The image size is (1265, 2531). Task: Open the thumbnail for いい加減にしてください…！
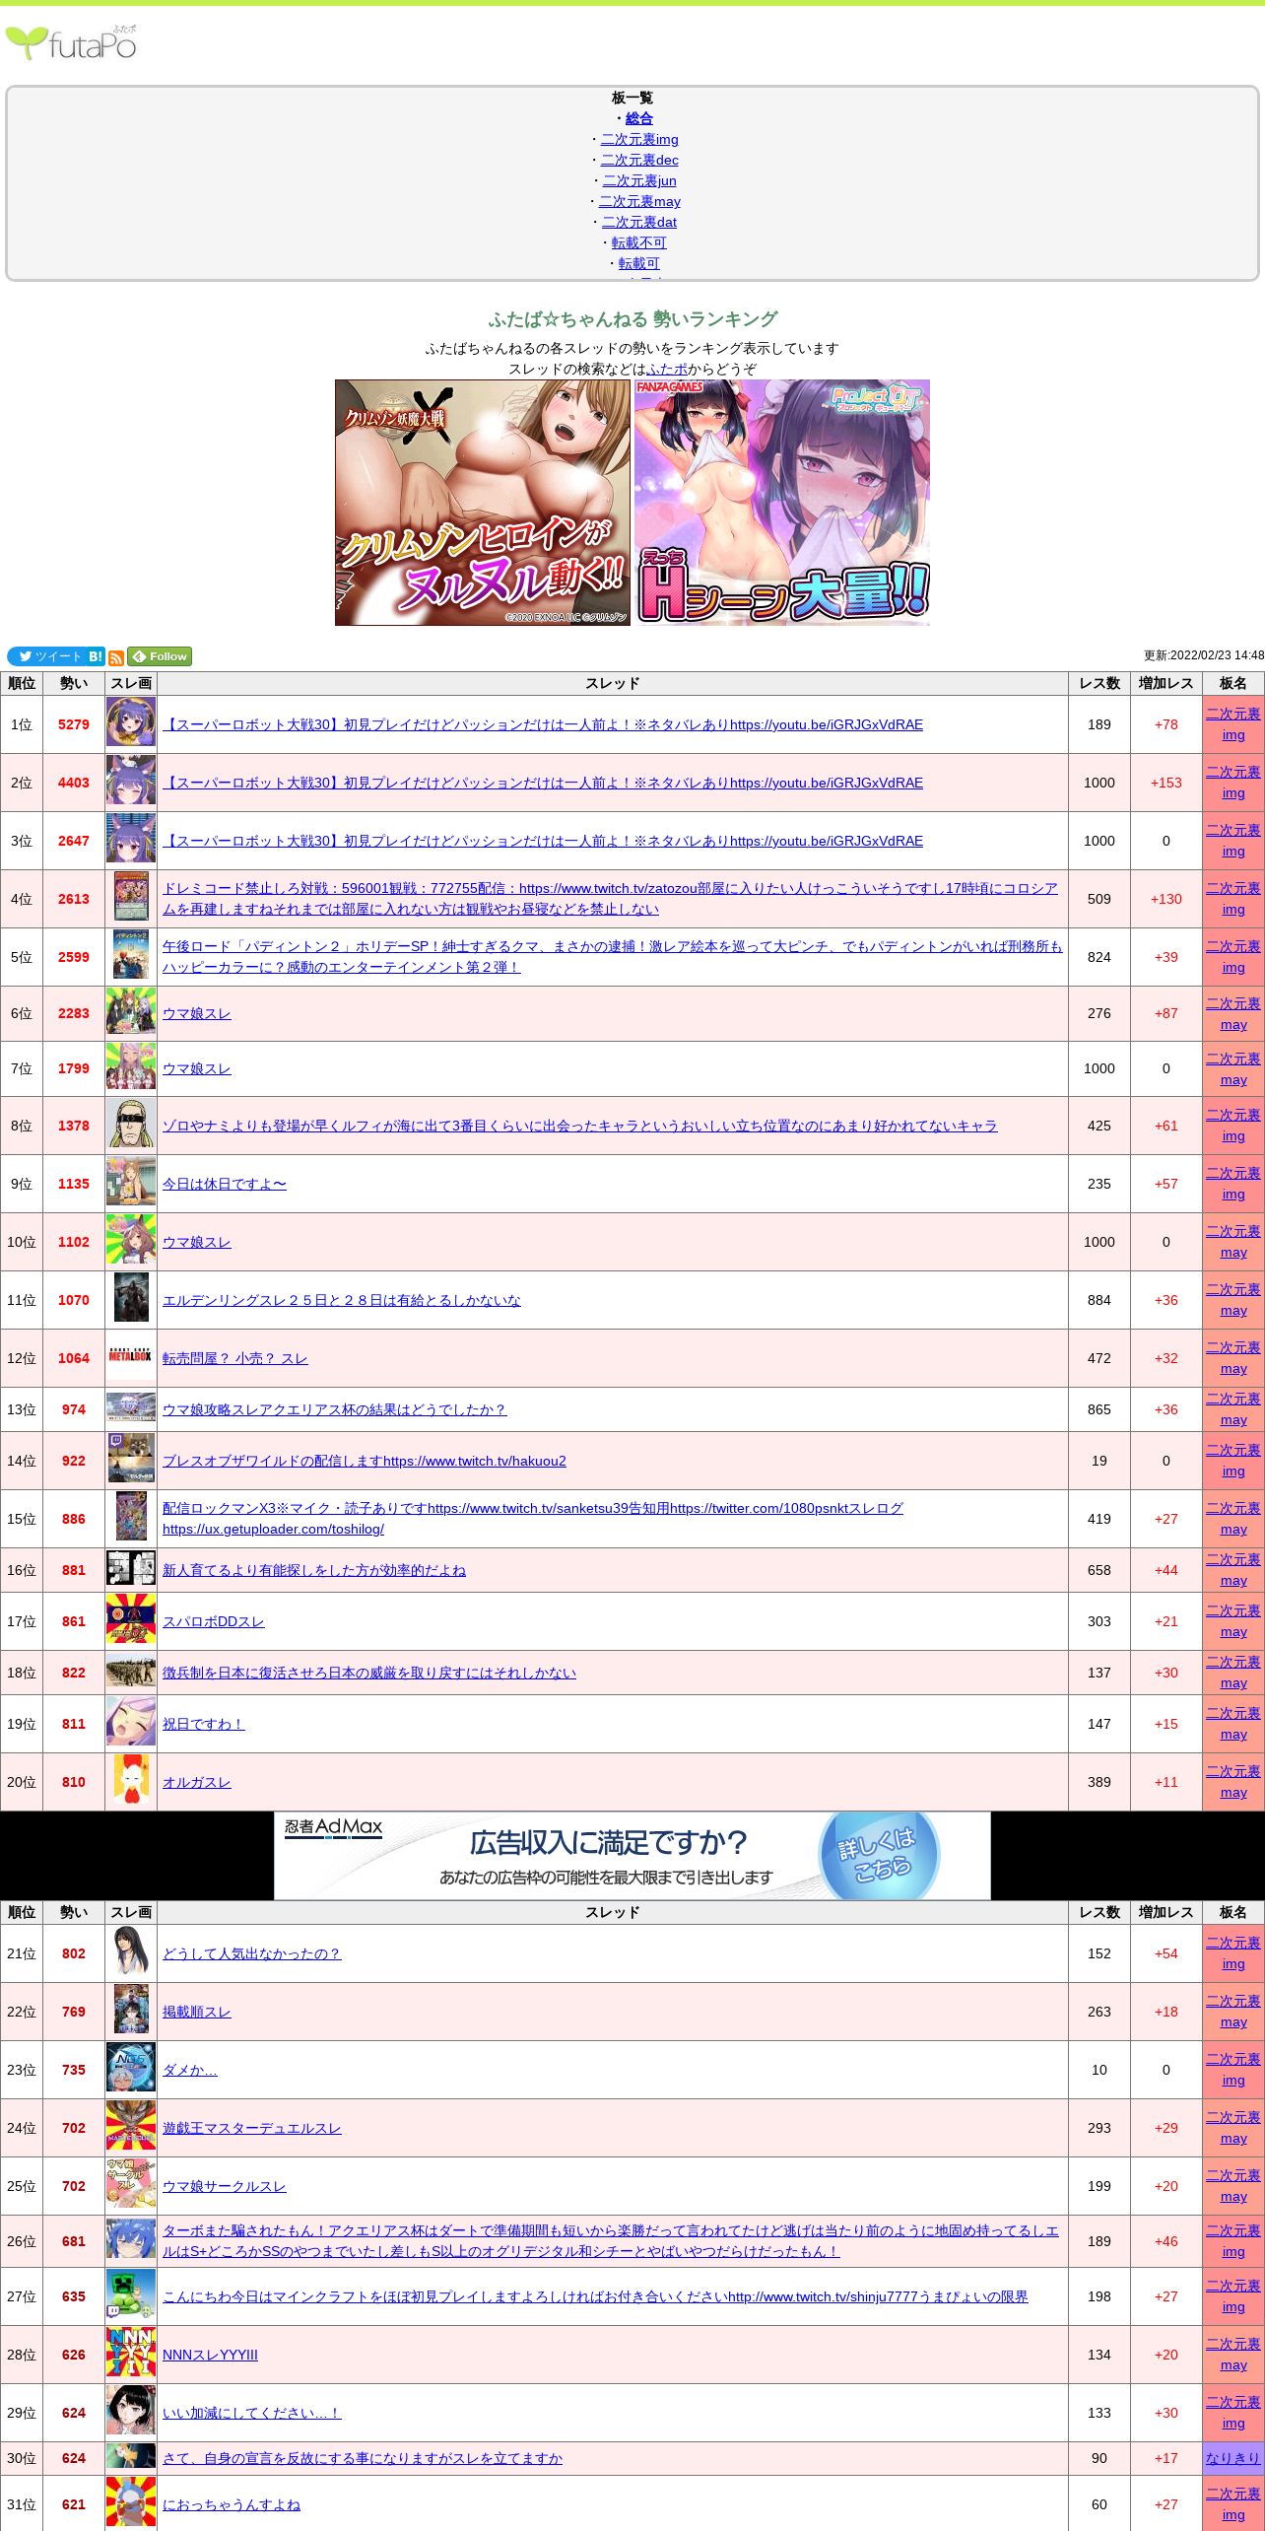point(131,2412)
